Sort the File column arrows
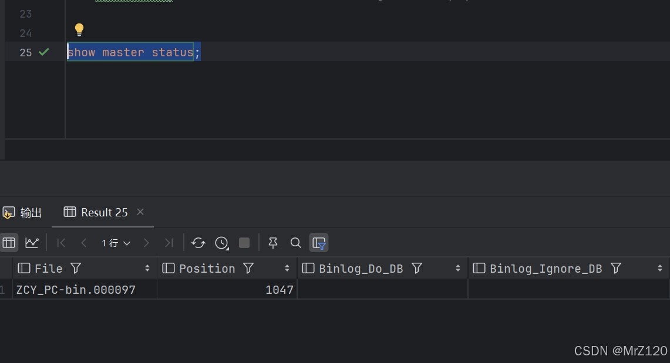The height and width of the screenshot is (363, 670). pos(147,269)
